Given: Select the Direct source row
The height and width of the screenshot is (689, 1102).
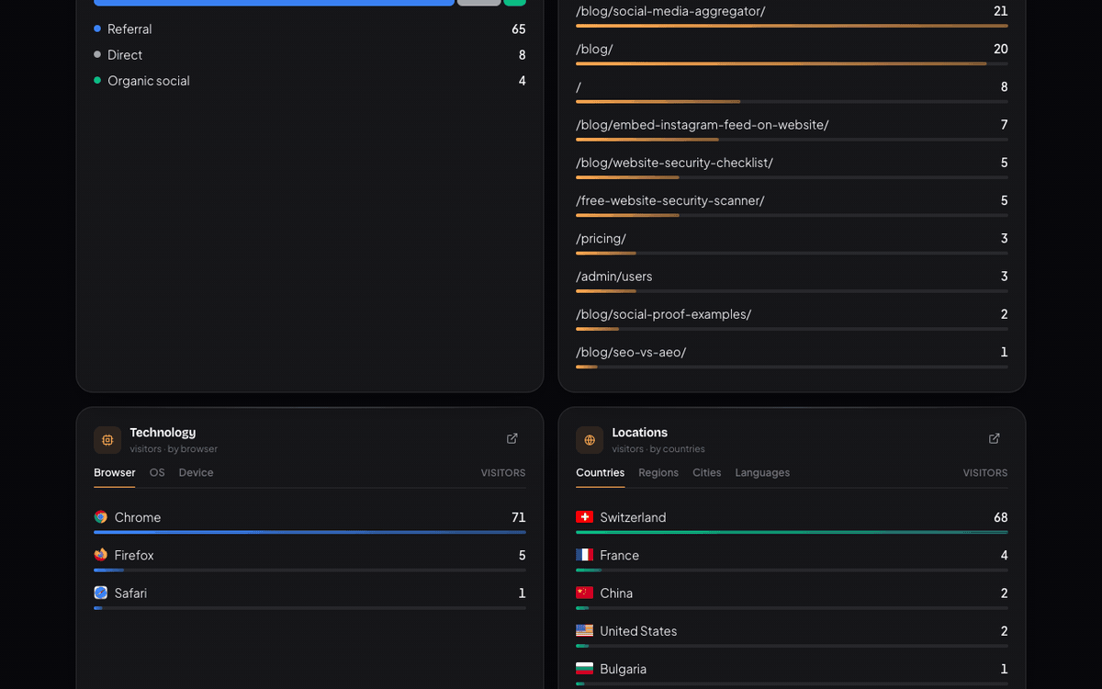Looking at the screenshot, I should point(309,55).
